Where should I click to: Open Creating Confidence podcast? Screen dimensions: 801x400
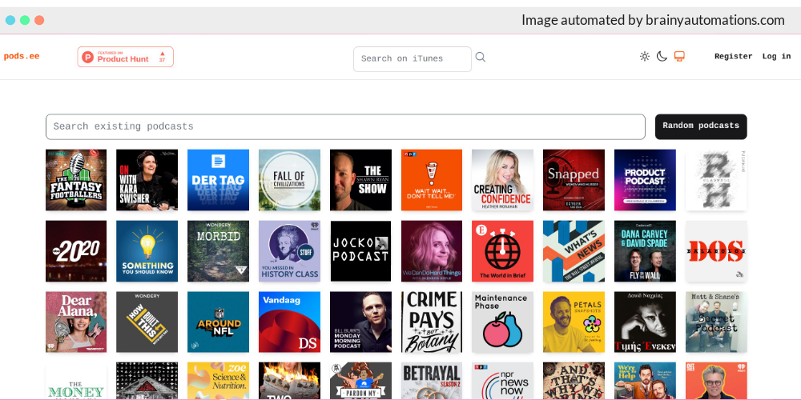pyautogui.click(x=503, y=180)
